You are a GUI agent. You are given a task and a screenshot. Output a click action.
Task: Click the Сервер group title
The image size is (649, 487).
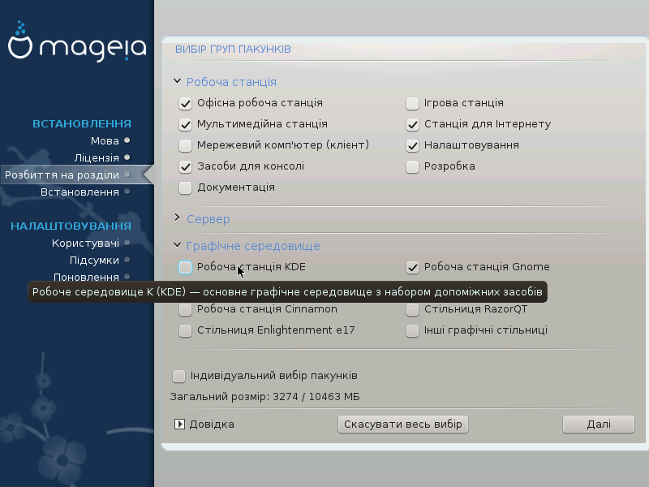[208, 219]
